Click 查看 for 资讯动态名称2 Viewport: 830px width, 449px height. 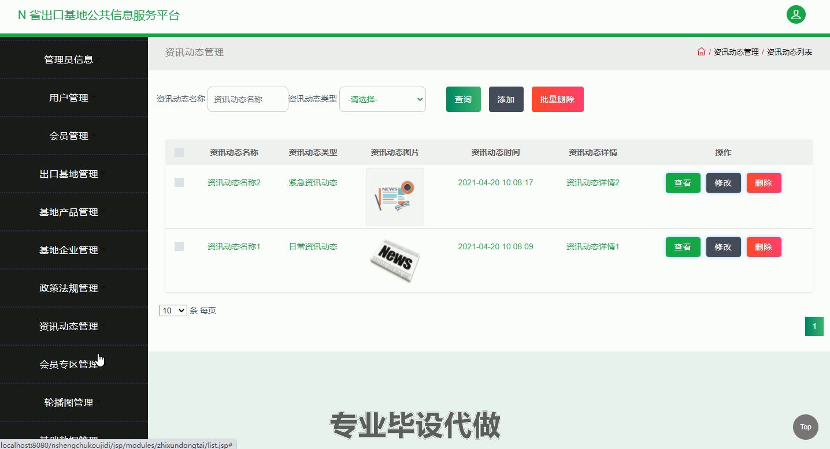(683, 183)
